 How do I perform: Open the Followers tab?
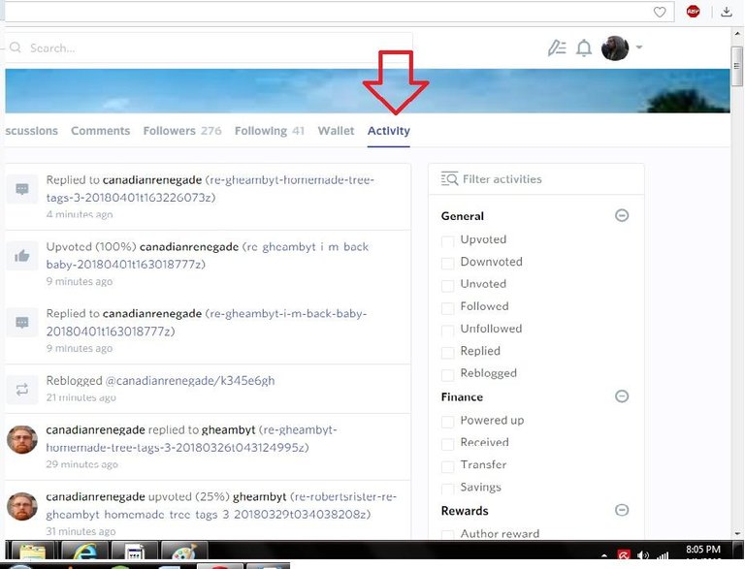[x=181, y=131]
